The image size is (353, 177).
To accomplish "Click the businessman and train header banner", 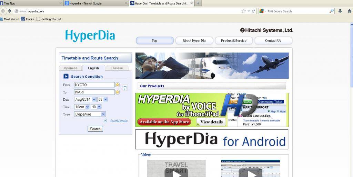I will (x=212, y=66).
